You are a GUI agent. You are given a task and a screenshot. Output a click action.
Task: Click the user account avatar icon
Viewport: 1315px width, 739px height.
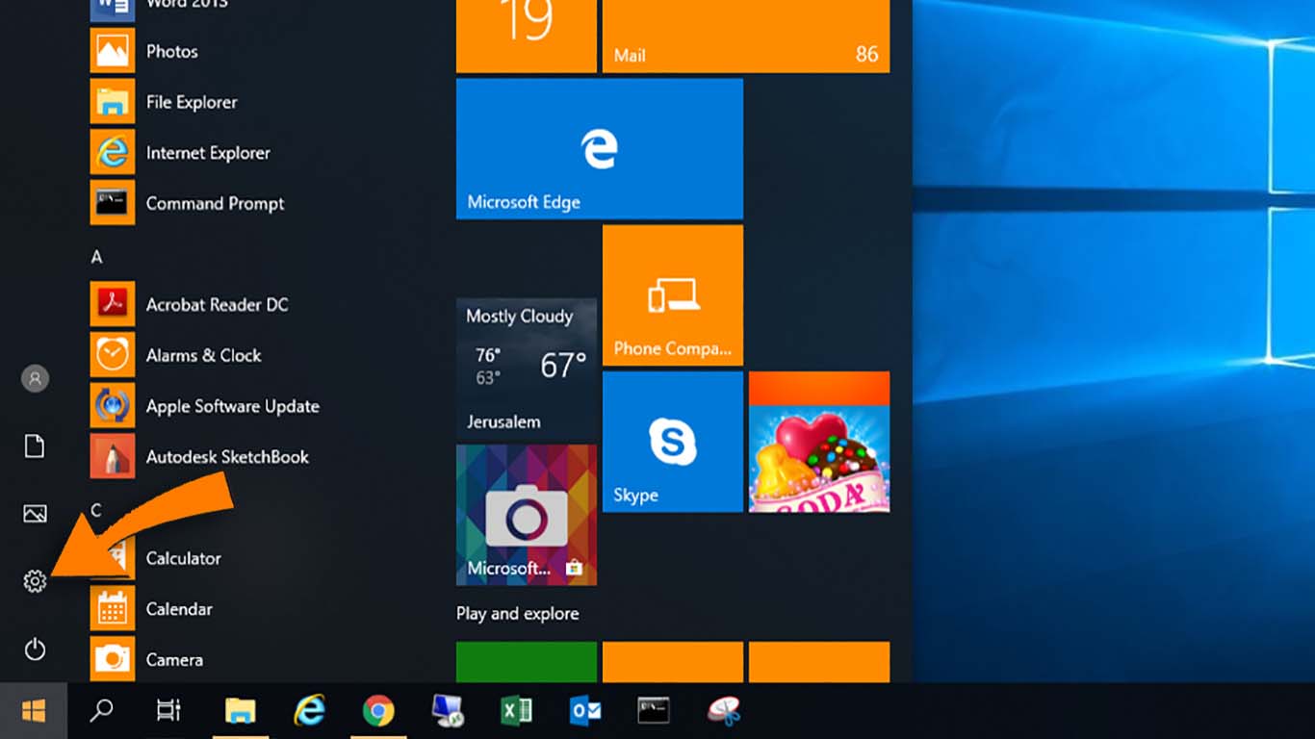(x=35, y=378)
